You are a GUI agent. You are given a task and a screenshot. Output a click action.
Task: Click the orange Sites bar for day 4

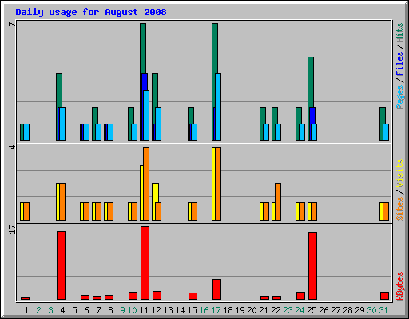(x=62, y=202)
